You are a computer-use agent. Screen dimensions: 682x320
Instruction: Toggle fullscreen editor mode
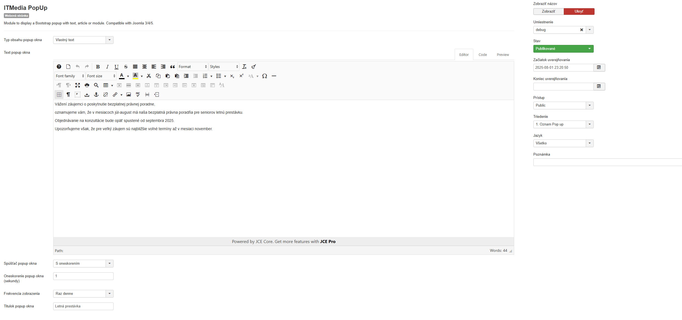click(78, 85)
